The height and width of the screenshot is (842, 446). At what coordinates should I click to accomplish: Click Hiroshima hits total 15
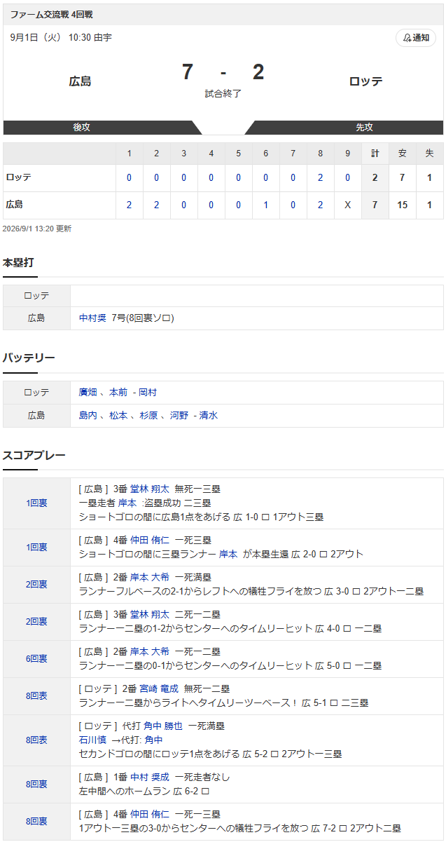(402, 205)
